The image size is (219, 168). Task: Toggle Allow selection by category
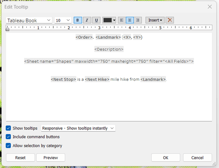pyautogui.click(x=8, y=146)
